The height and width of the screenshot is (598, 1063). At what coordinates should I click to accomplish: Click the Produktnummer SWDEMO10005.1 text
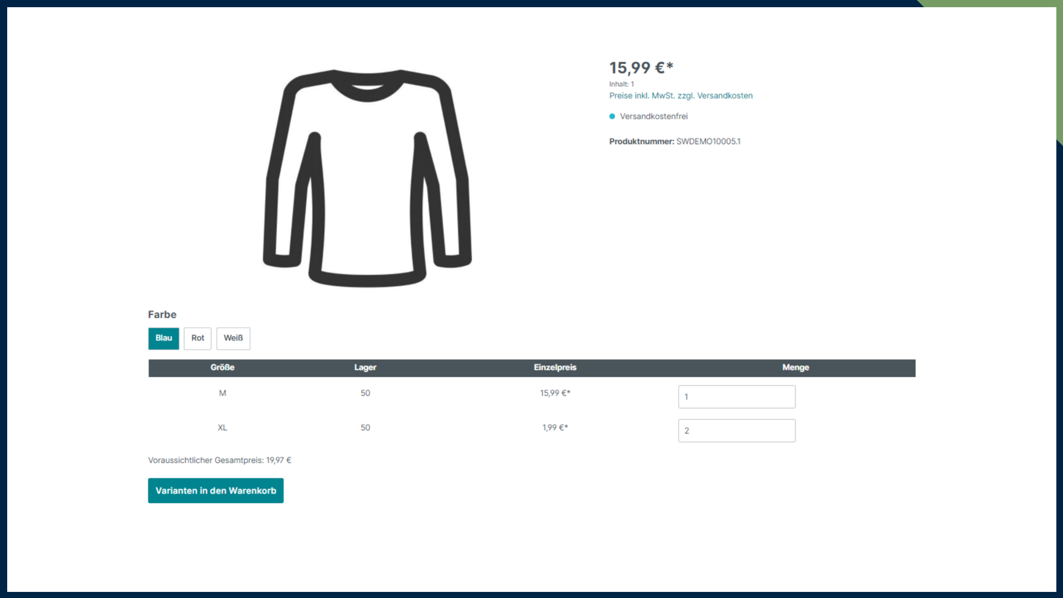(674, 142)
